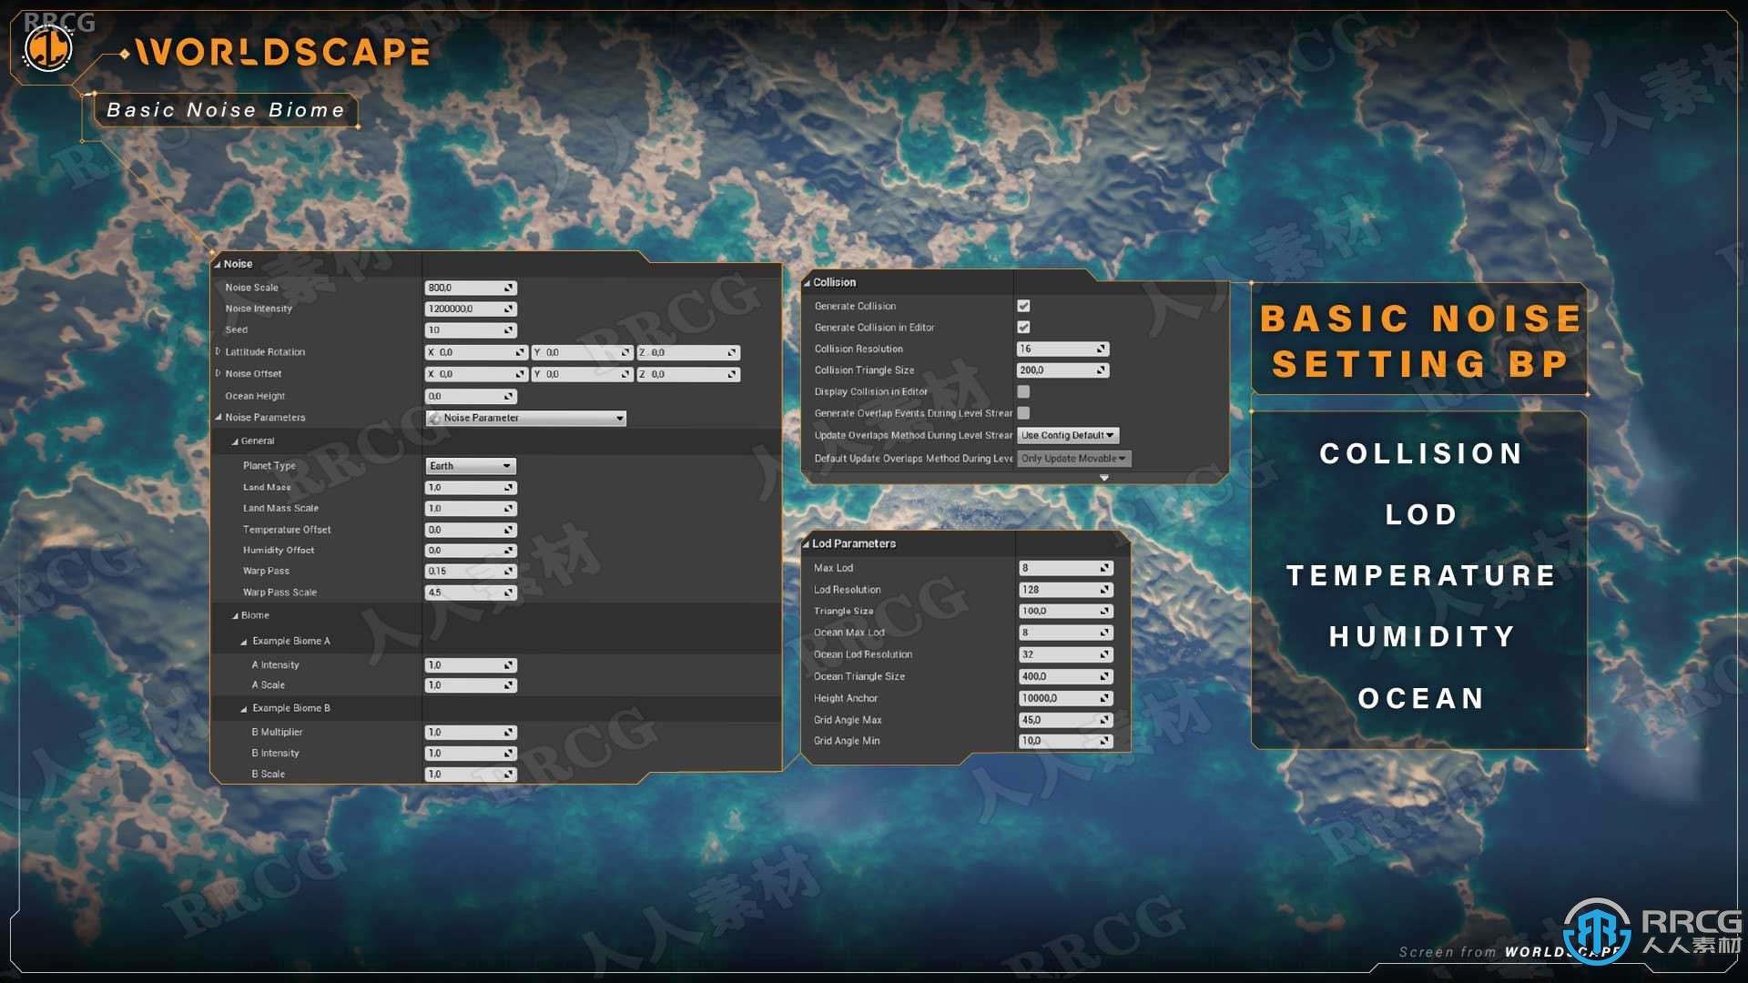
Task: Expand the Noise Parameter dropdown
Action: [618, 417]
